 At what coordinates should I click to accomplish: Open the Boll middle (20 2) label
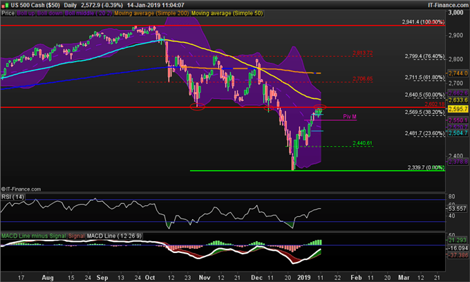(88, 13)
